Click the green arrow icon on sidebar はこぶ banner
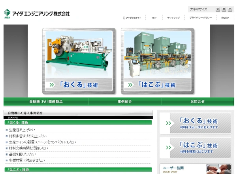This screenshot has width=237, height=174. pyautogui.click(x=168, y=148)
